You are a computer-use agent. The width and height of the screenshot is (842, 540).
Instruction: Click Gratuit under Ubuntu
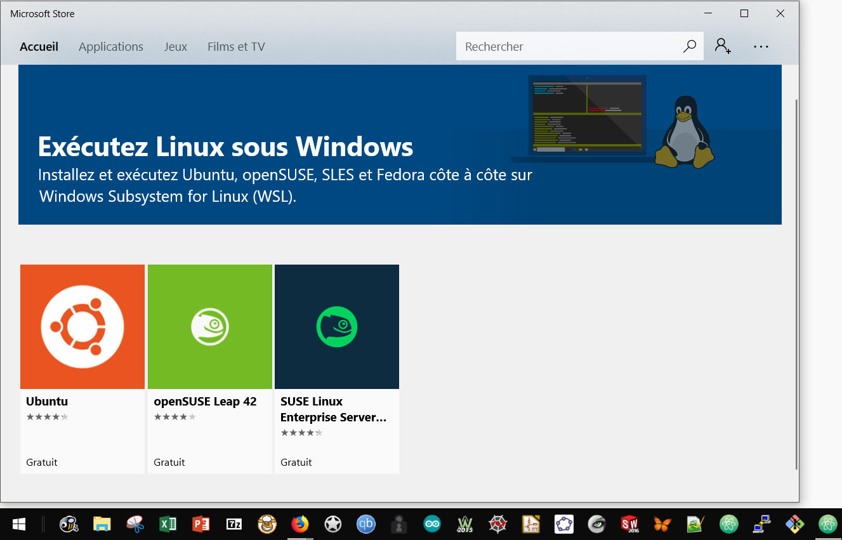[42, 462]
